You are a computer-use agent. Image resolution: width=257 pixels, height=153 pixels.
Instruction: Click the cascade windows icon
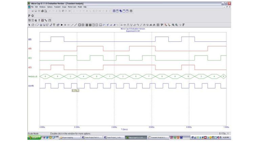(x=121, y=11)
